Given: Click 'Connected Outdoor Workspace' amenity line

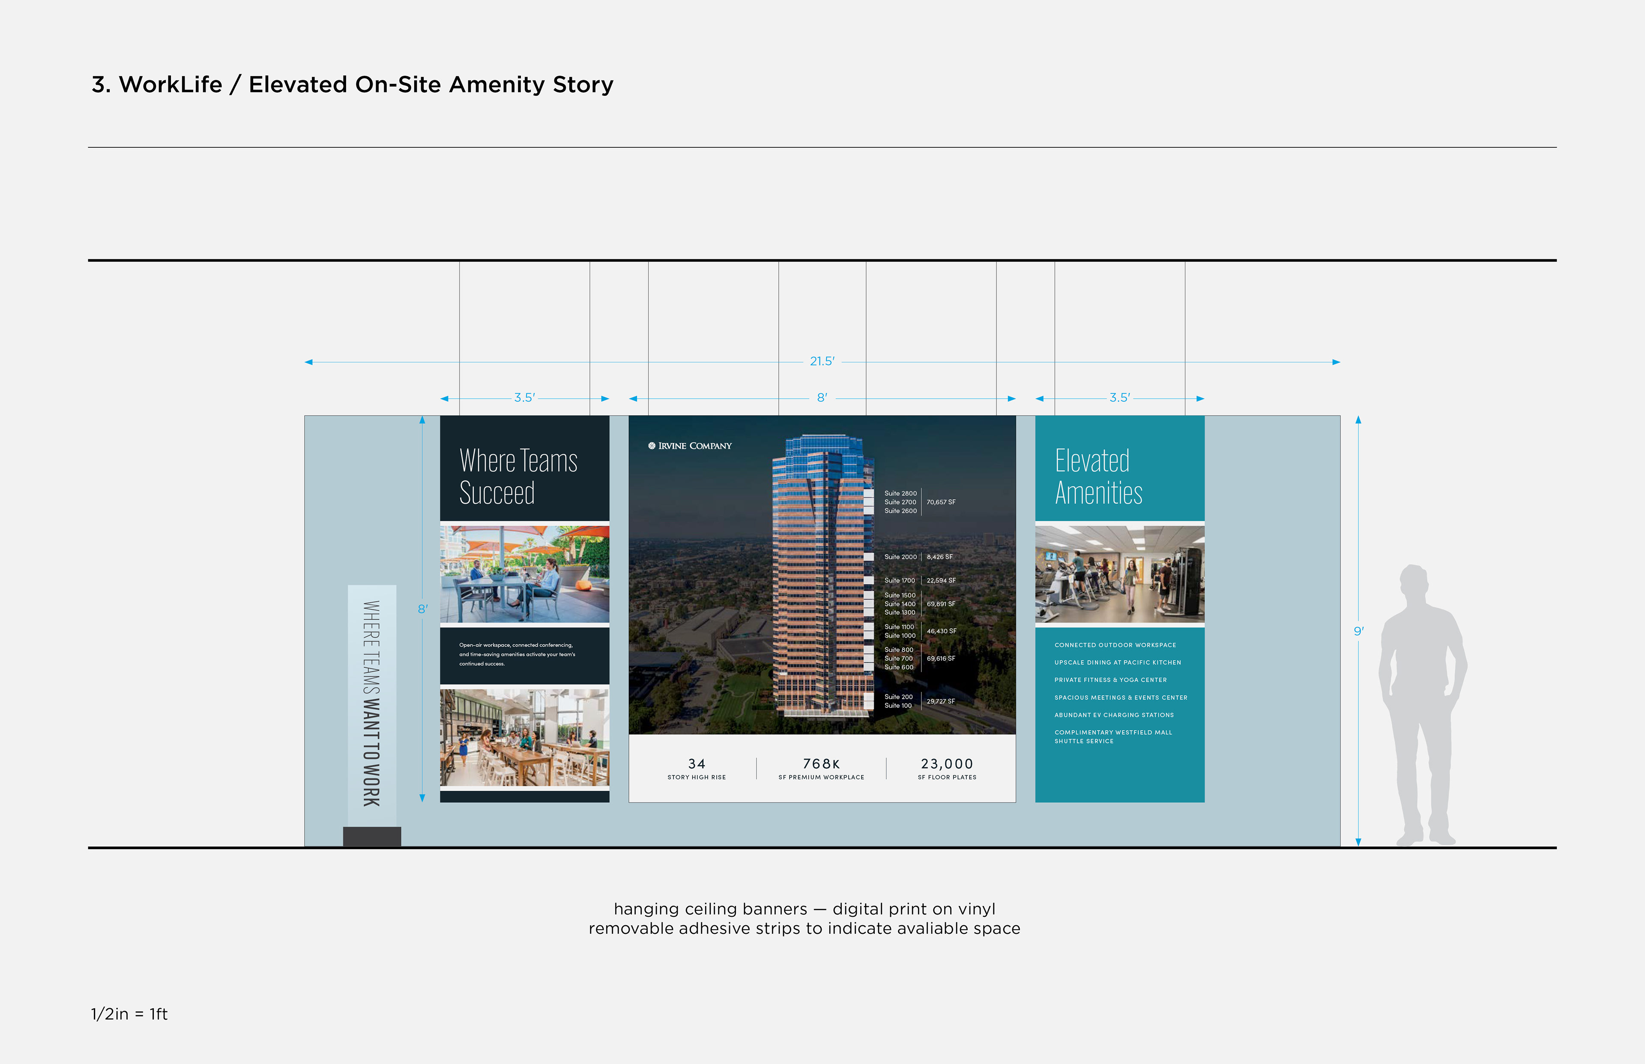Looking at the screenshot, I should point(1115,645).
